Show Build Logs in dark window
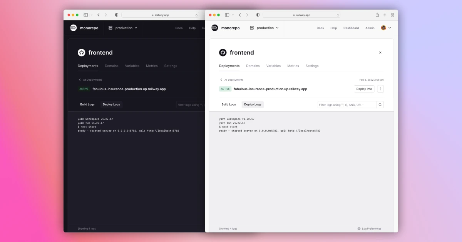 coord(87,104)
